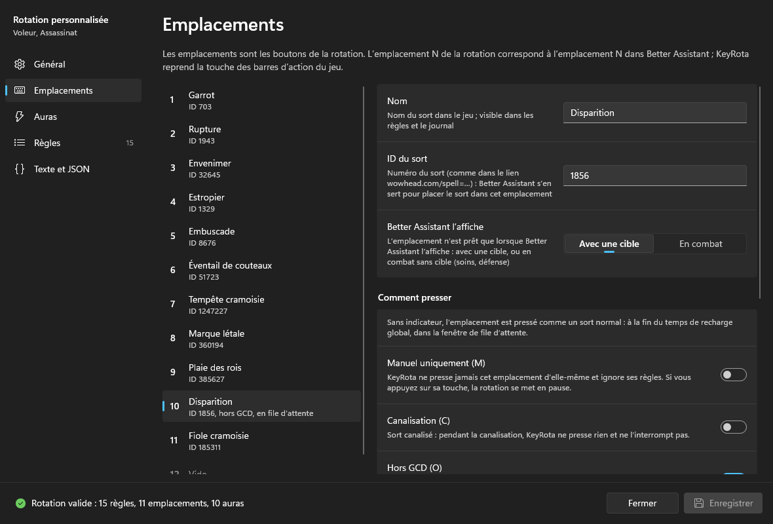The height and width of the screenshot is (524, 773).
Task: Click the green check icon in status bar
Action: point(20,503)
